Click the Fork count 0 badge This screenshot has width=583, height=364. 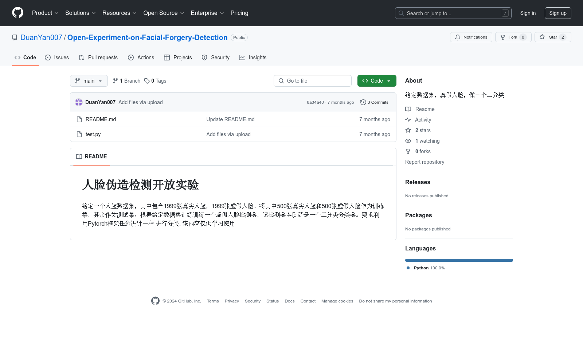pyautogui.click(x=523, y=37)
